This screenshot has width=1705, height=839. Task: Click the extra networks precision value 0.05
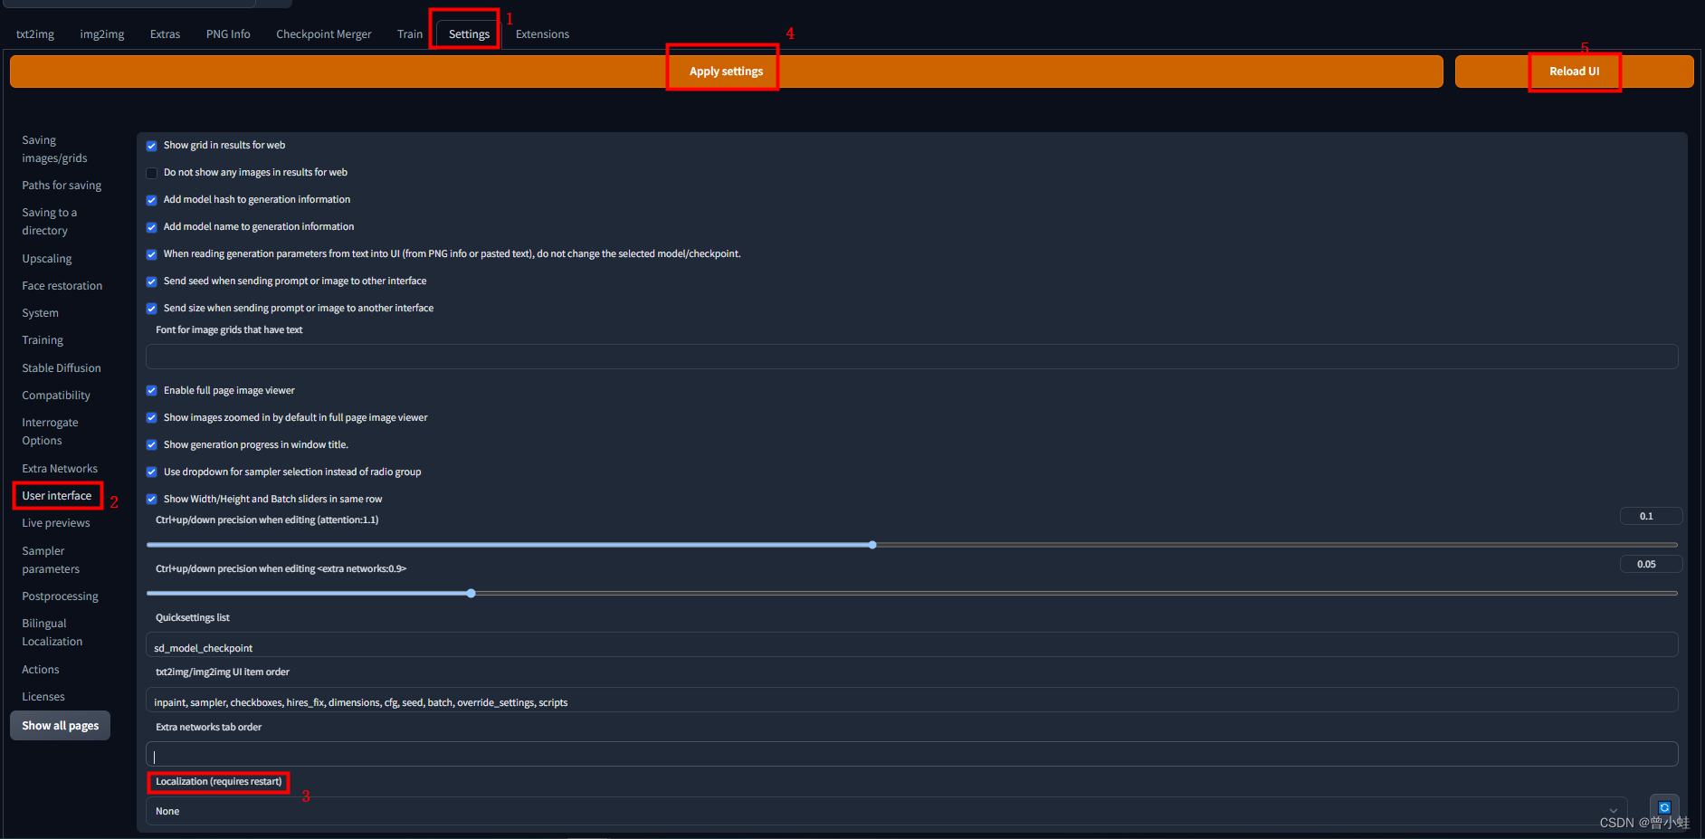tap(1651, 564)
